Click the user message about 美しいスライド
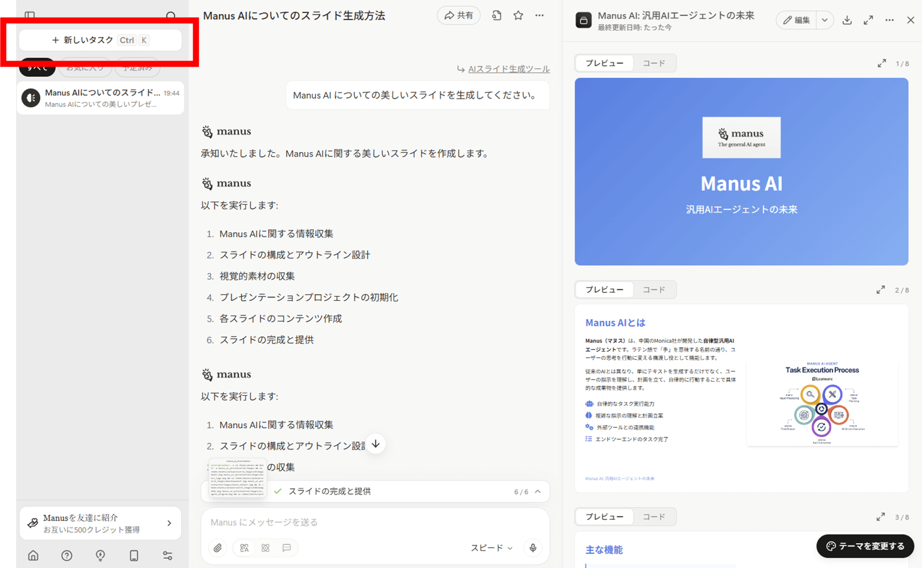 click(418, 95)
